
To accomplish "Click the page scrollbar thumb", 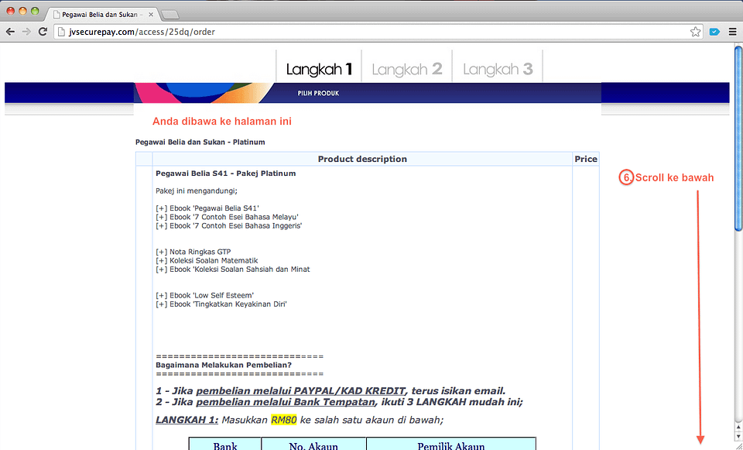I will (x=738, y=139).
